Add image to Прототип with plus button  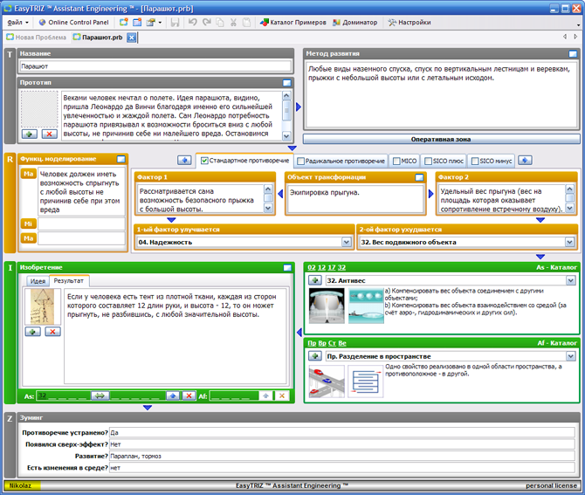click(x=29, y=134)
